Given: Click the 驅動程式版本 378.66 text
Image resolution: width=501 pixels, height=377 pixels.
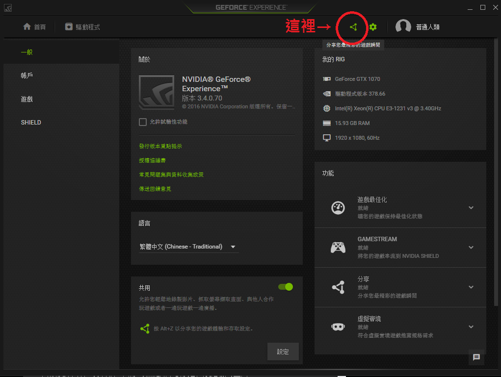Looking at the screenshot, I should 360,94.
